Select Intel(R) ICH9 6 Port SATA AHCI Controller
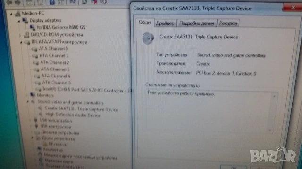This screenshot has width=302, height=169. [87, 90]
